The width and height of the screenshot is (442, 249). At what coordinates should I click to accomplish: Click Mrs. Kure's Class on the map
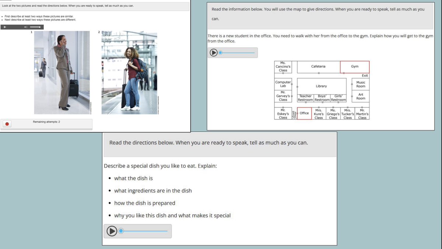(x=319, y=113)
